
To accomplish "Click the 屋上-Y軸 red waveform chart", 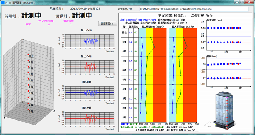I will [90, 67].
